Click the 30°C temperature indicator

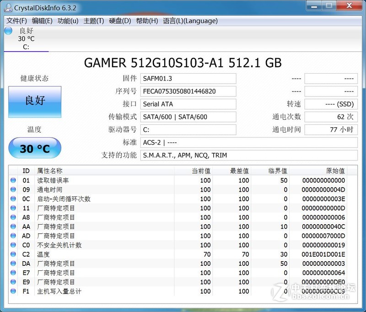[x=35, y=147]
